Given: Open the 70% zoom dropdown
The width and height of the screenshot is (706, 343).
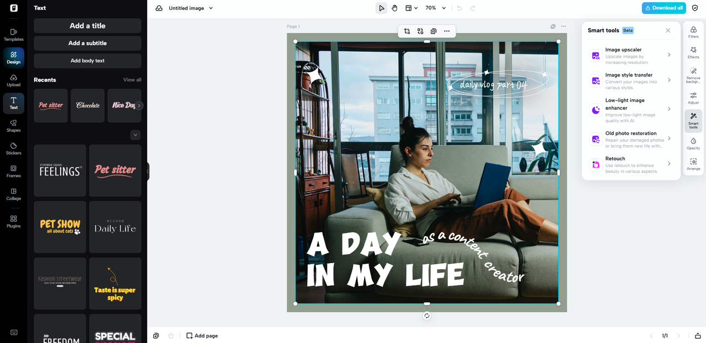Looking at the screenshot, I should [435, 8].
